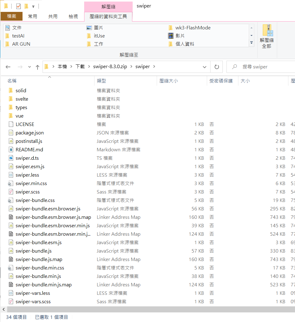
Task: Select the swiper-bundle.esm.browser.js.map file icon
Action: tap(11, 217)
